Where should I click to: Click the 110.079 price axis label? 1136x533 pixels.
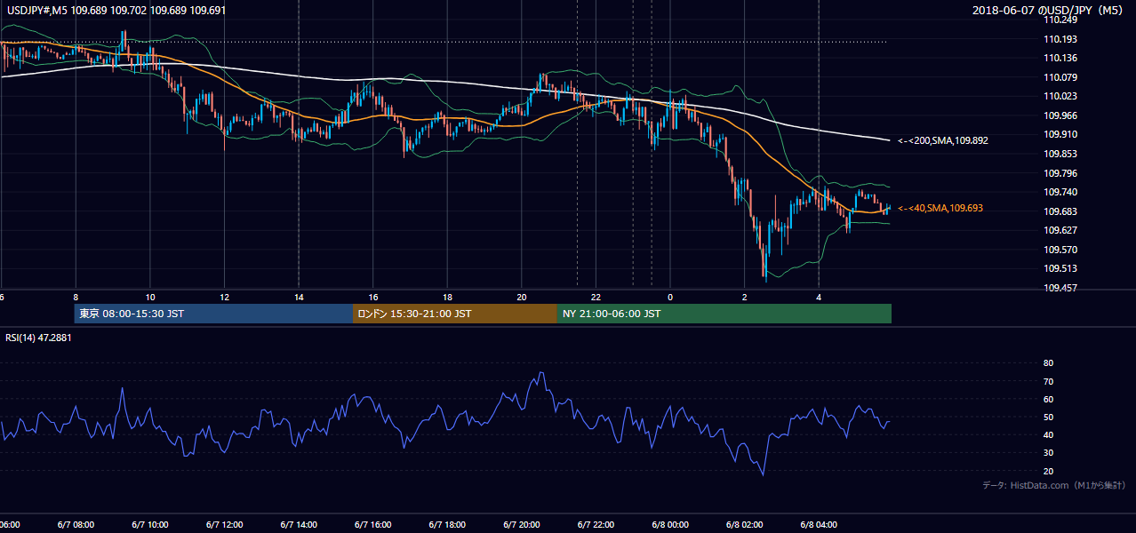(x=1060, y=77)
